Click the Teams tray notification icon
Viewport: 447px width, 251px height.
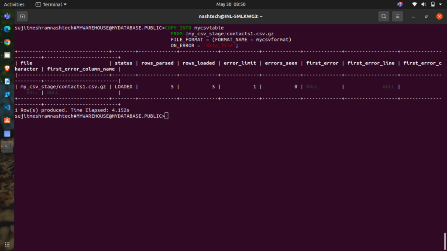(x=400, y=4)
